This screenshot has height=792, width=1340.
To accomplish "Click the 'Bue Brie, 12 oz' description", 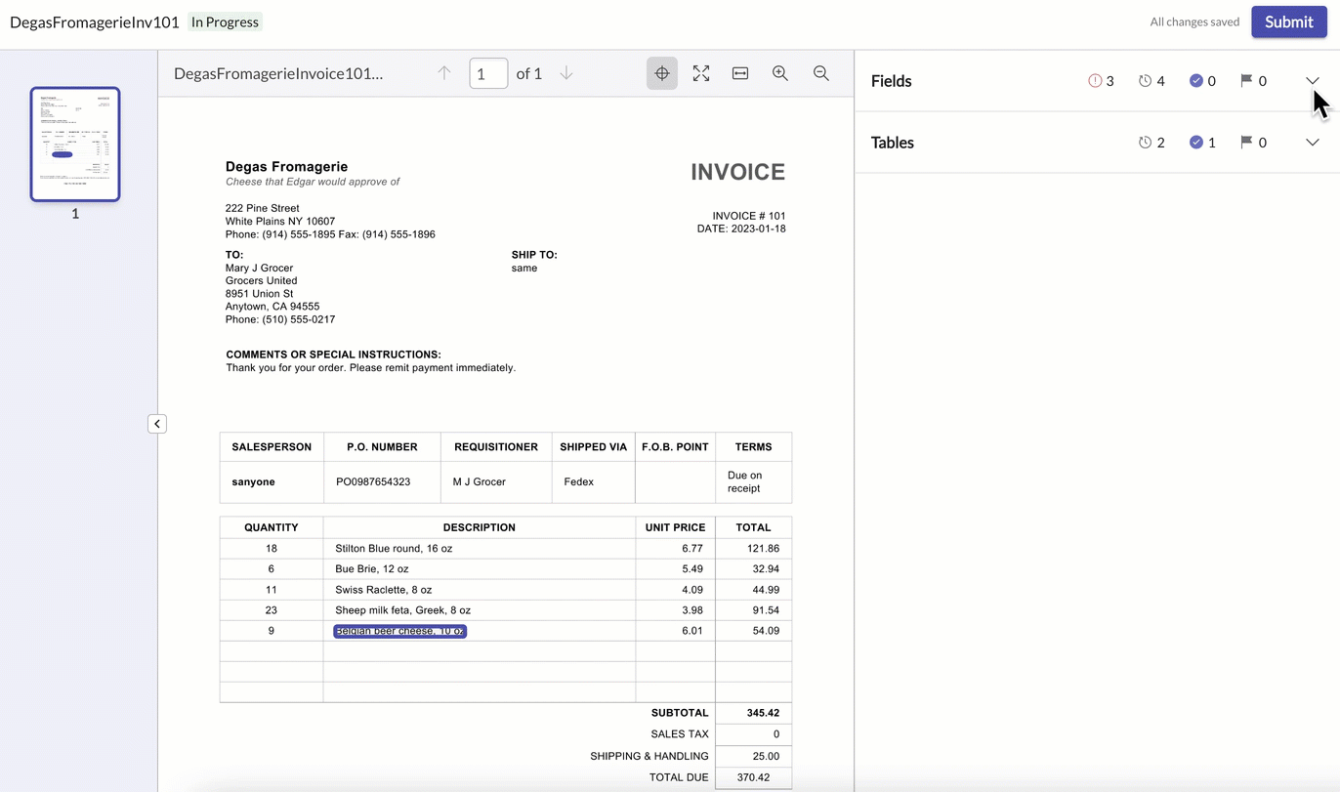I will 372,569.
